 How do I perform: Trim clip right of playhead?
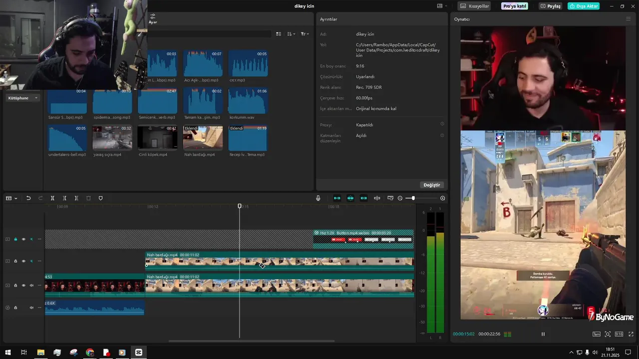pos(76,198)
